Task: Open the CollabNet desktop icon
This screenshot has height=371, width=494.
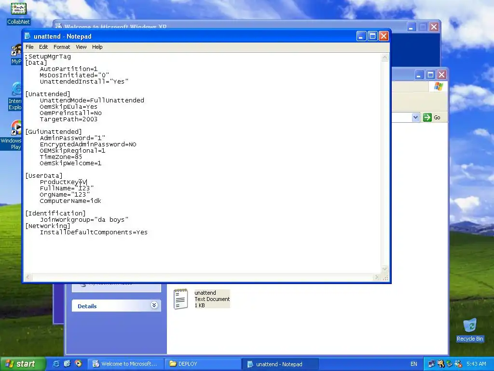Action: pyautogui.click(x=19, y=14)
